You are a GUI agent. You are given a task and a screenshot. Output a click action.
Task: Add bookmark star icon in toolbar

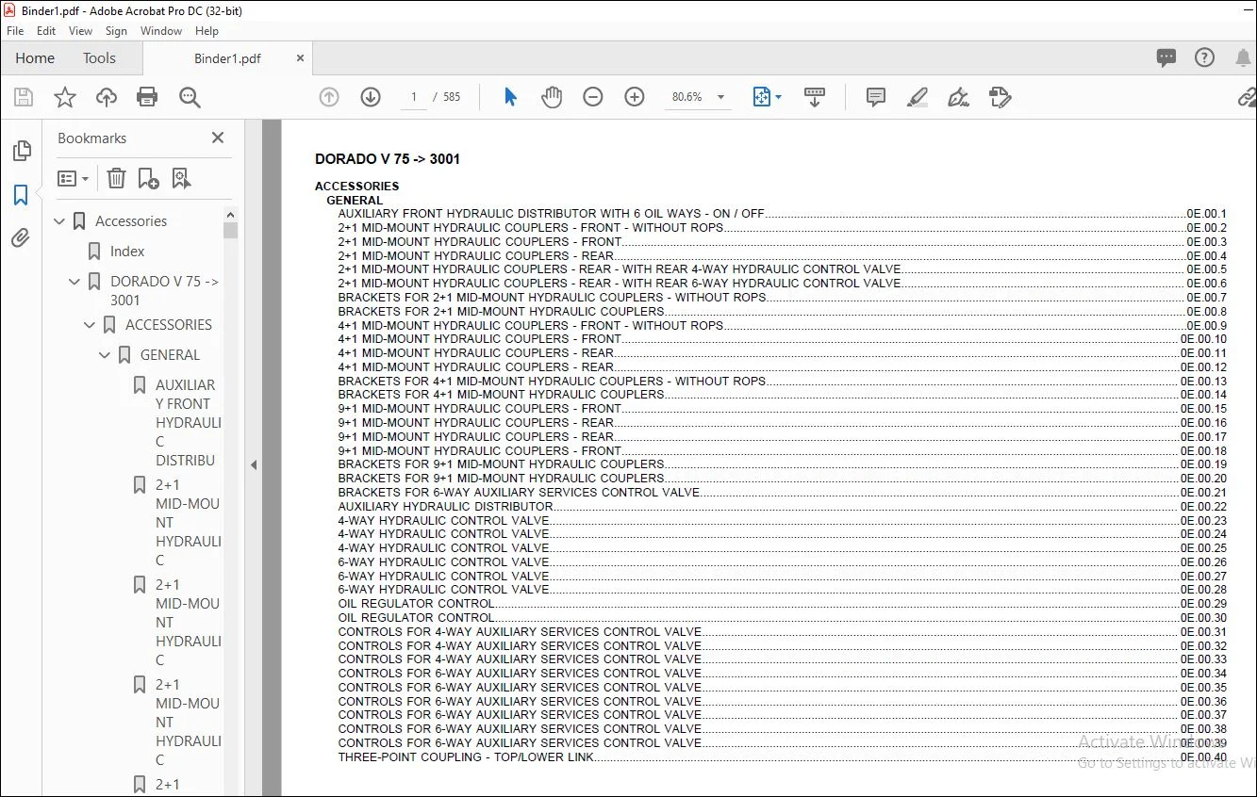pos(65,97)
